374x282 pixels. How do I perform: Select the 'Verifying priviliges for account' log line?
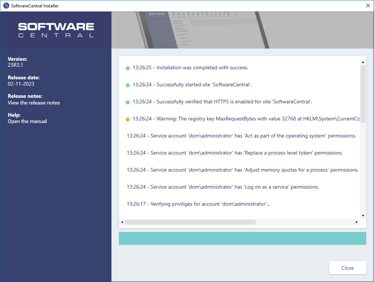click(x=198, y=204)
